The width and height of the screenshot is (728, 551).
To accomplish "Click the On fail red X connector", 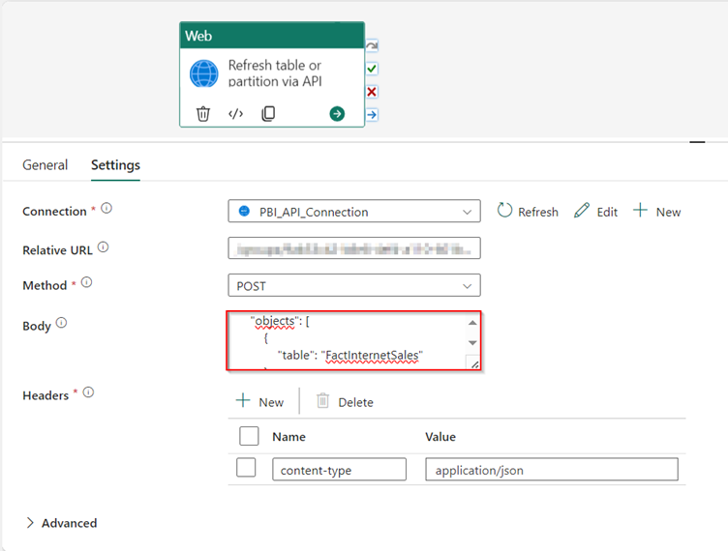I will (x=372, y=92).
